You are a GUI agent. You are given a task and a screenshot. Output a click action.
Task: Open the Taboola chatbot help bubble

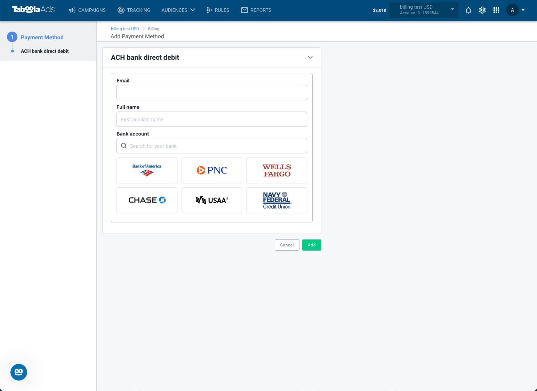click(19, 372)
